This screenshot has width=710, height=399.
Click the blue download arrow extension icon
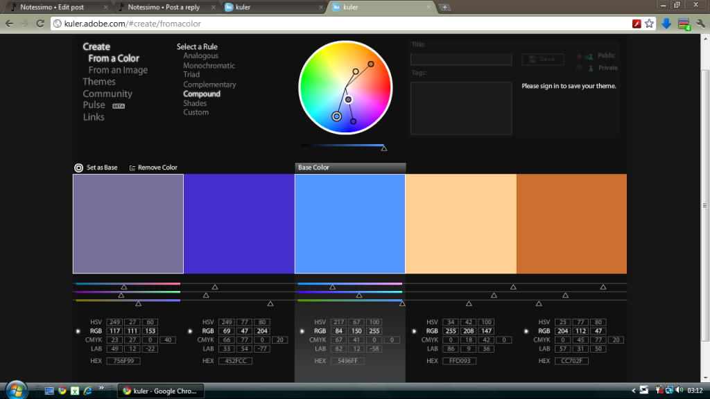click(x=666, y=24)
